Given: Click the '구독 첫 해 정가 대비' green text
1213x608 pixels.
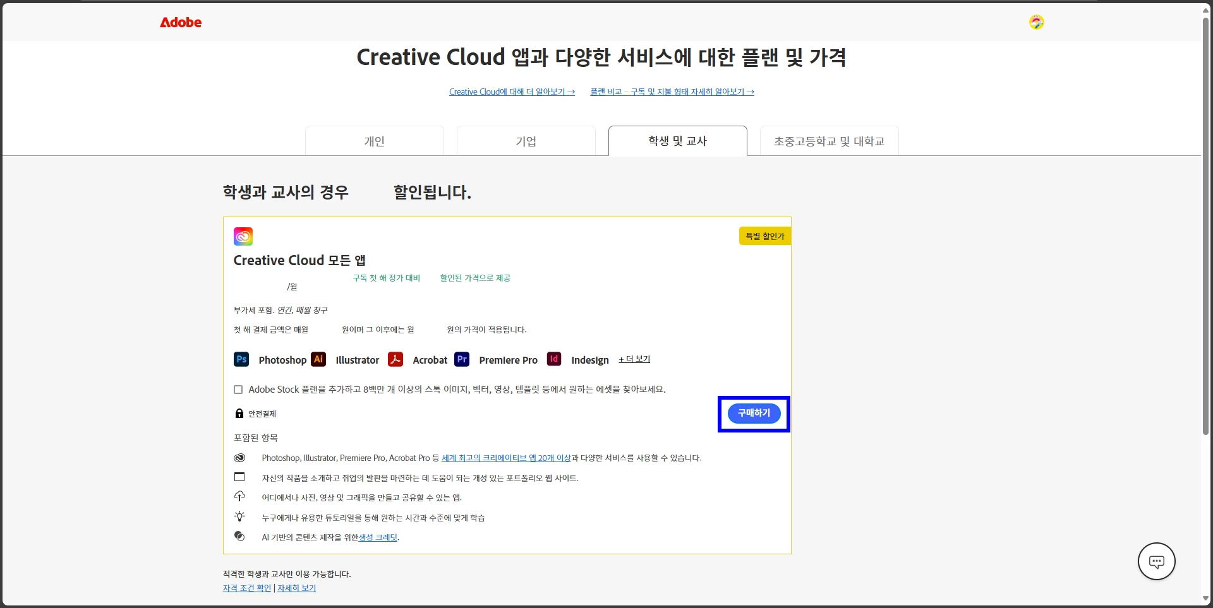Looking at the screenshot, I should coord(387,278).
